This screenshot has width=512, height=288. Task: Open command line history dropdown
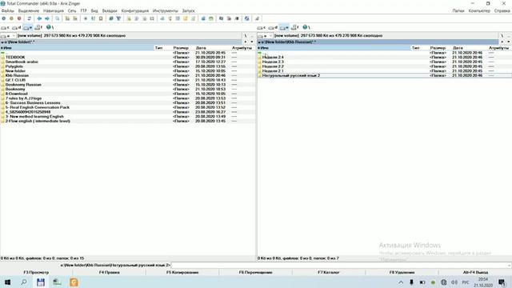click(510, 265)
